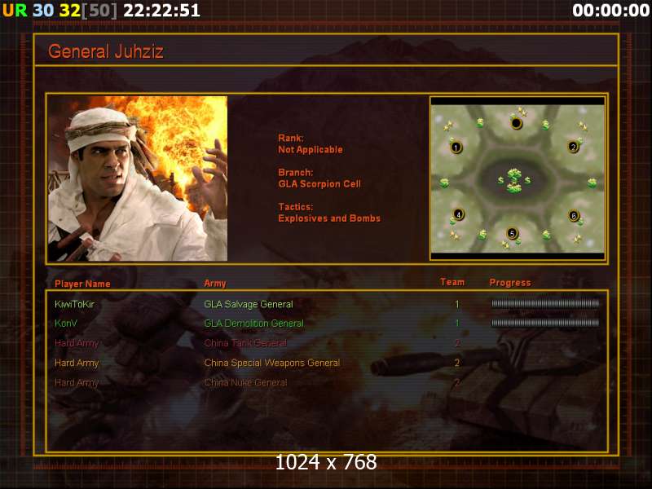The image size is (652, 489).
Task: Click the 22:22:51 clock overlay
Action: 161,11
